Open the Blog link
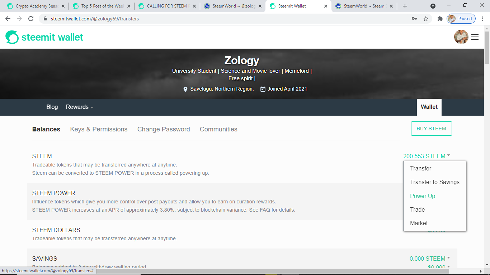The width and height of the screenshot is (490, 275). click(52, 107)
